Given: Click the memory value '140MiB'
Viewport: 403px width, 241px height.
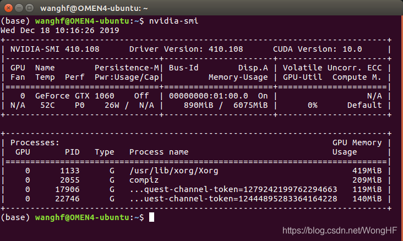Looking at the screenshot, I should click(367, 199).
